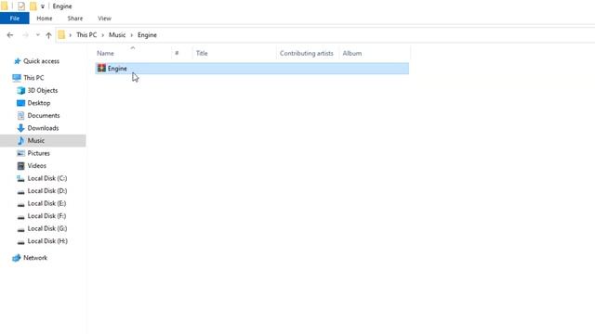Click the properties icon in title bar
The height and width of the screenshot is (334, 595).
pos(21,6)
